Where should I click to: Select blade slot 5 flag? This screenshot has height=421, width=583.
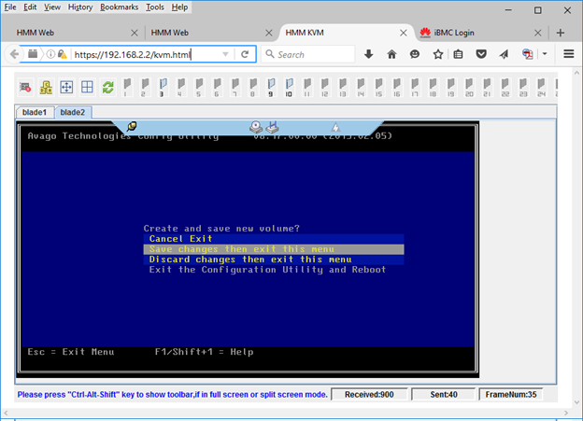point(199,88)
